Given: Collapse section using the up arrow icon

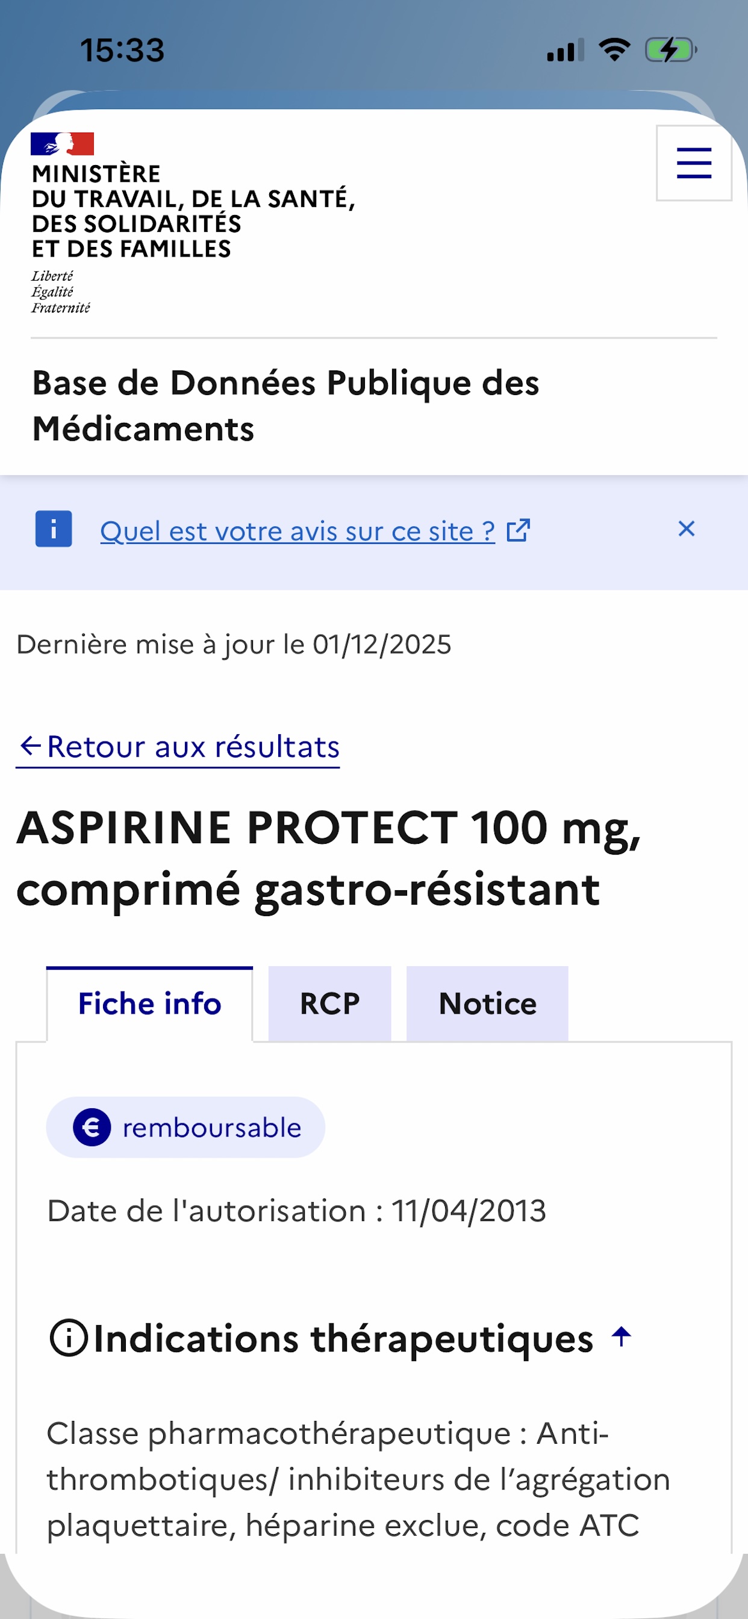Looking at the screenshot, I should click(621, 1336).
